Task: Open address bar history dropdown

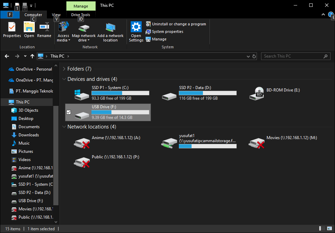Action: (248, 57)
